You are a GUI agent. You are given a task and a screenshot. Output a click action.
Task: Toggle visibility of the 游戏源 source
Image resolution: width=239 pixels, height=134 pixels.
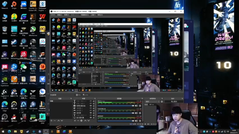click(x=91, y=113)
